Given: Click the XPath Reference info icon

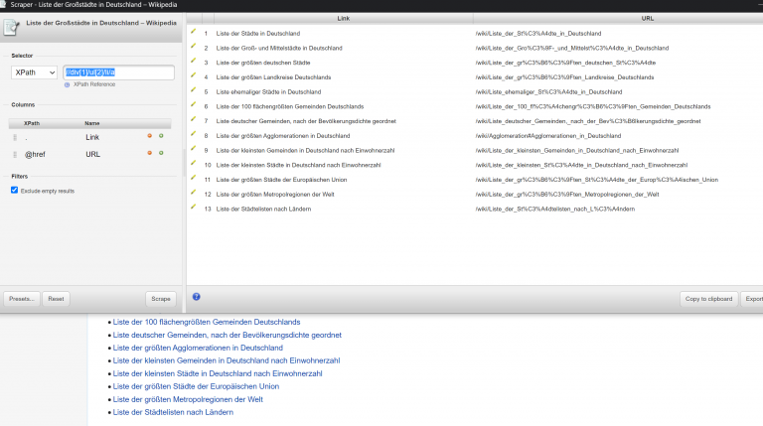Looking at the screenshot, I should (68, 84).
